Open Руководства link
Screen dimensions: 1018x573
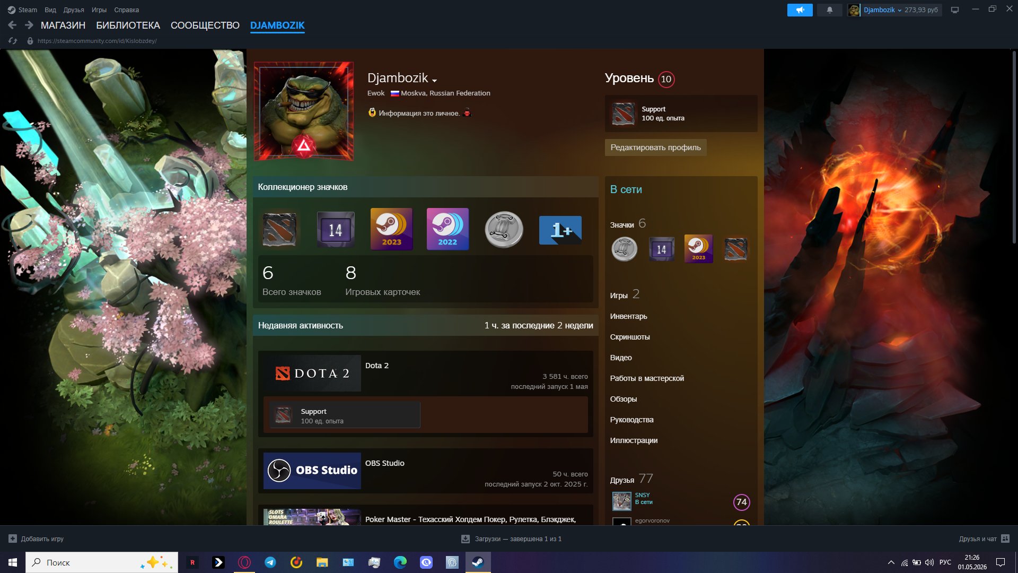[631, 420]
